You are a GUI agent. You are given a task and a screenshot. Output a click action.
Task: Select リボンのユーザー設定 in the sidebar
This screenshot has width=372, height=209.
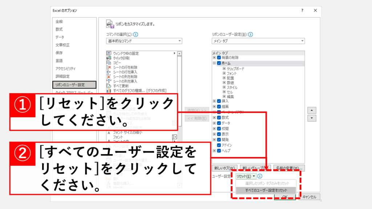(74, 85)
